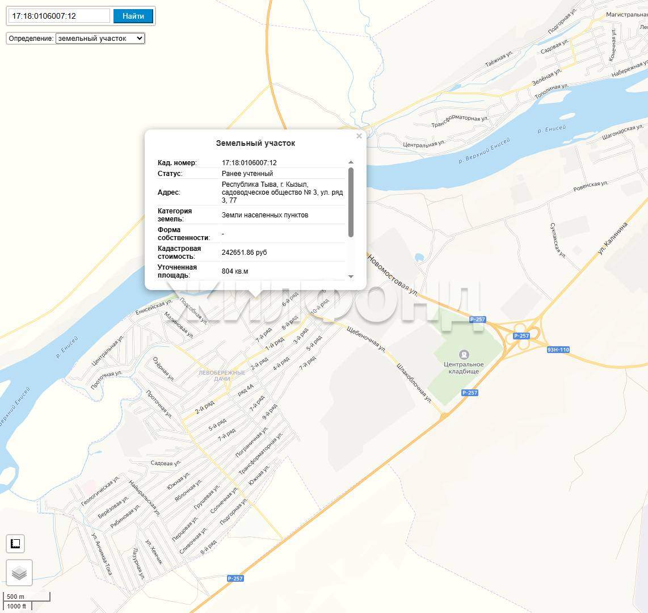Click the Р-257 badge near Новомостовая ул.
This screenshot has width=648, height=613.
(x=477, y=320)
